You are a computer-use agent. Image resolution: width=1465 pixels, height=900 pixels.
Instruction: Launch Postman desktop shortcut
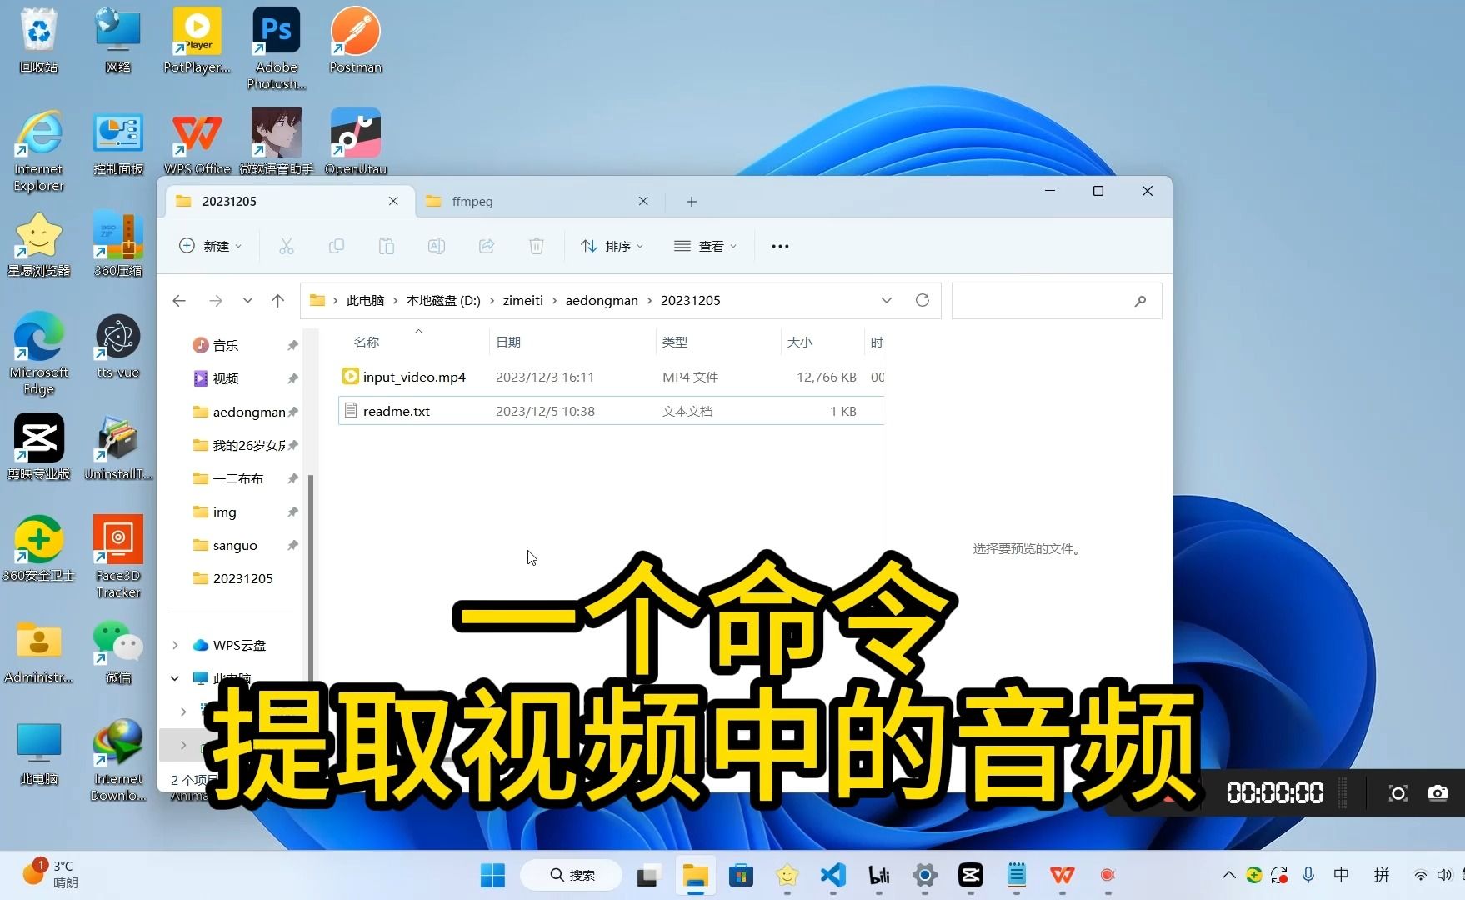pos(355,40)
